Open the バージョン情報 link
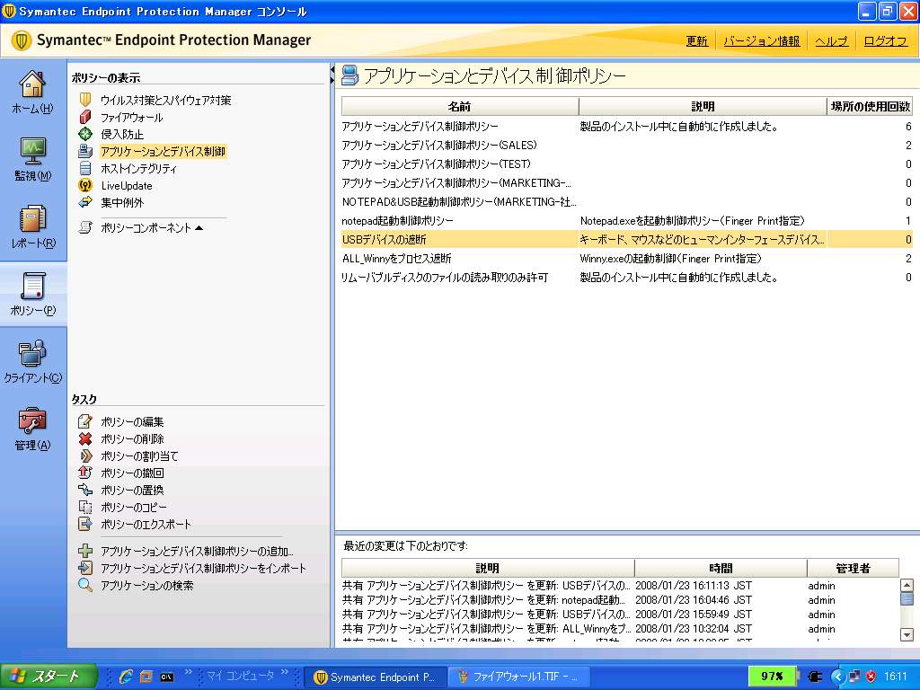The height and width of the screenshot is (690, 920). pyautogui.click(x=762, y=41)
